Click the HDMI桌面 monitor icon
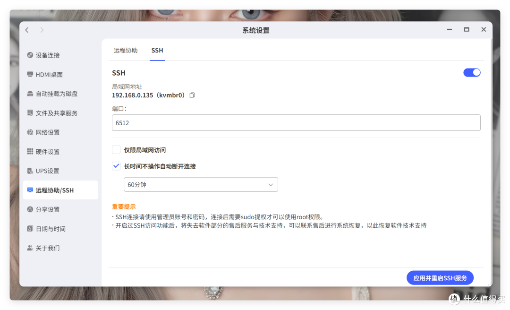Image resolution: width=510 pixels, height=310 pixels. [x=30, y=74]
